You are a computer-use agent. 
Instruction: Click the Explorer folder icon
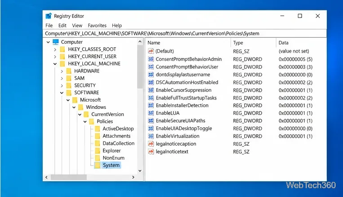point(98,151)
